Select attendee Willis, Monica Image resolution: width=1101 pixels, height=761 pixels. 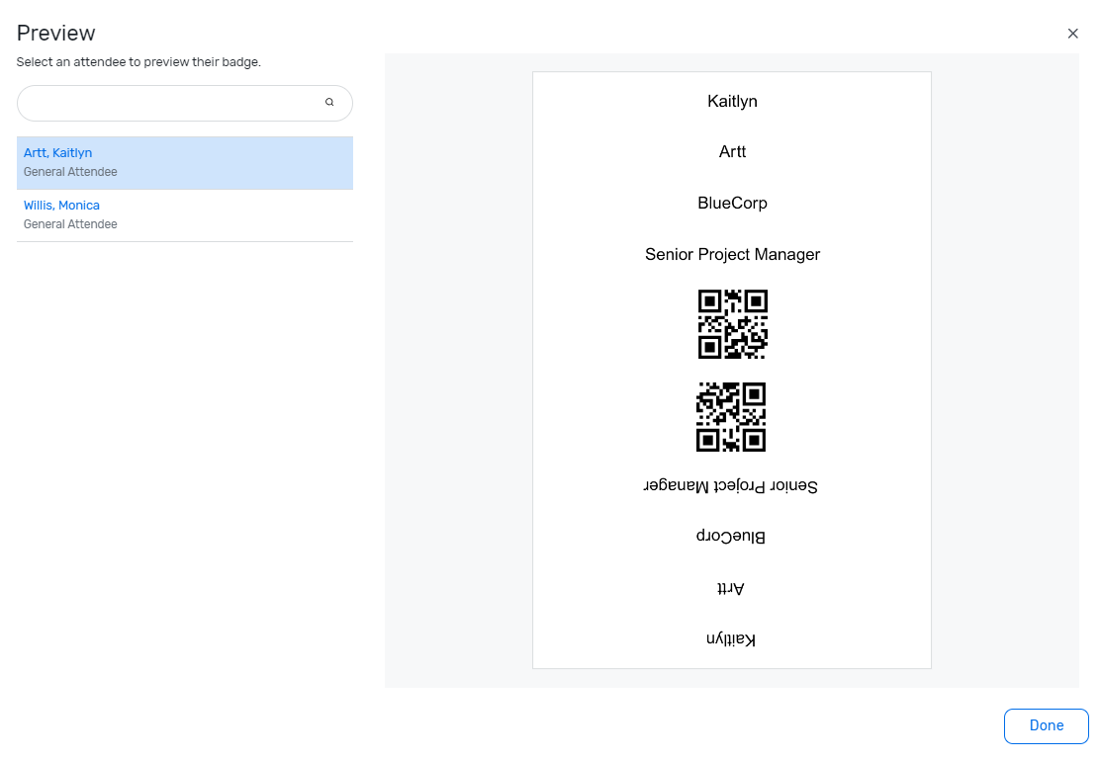61,206
